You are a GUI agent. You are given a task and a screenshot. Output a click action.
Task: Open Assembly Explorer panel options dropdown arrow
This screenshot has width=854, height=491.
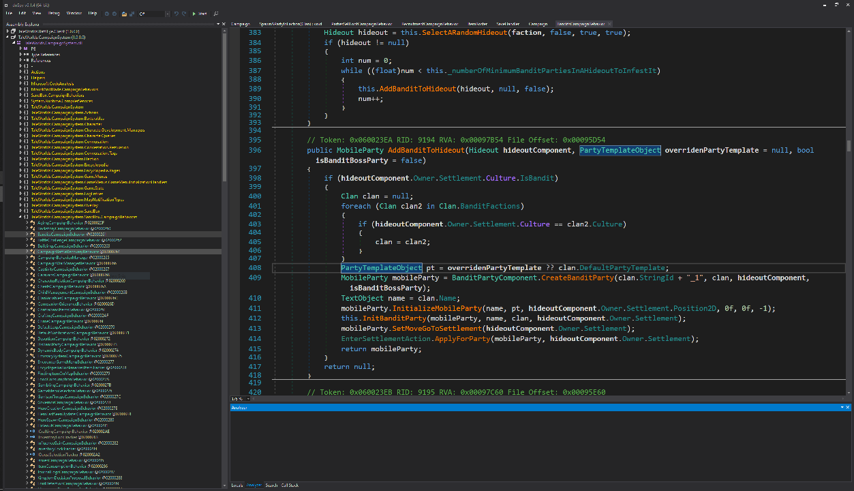tap(217, 24)
